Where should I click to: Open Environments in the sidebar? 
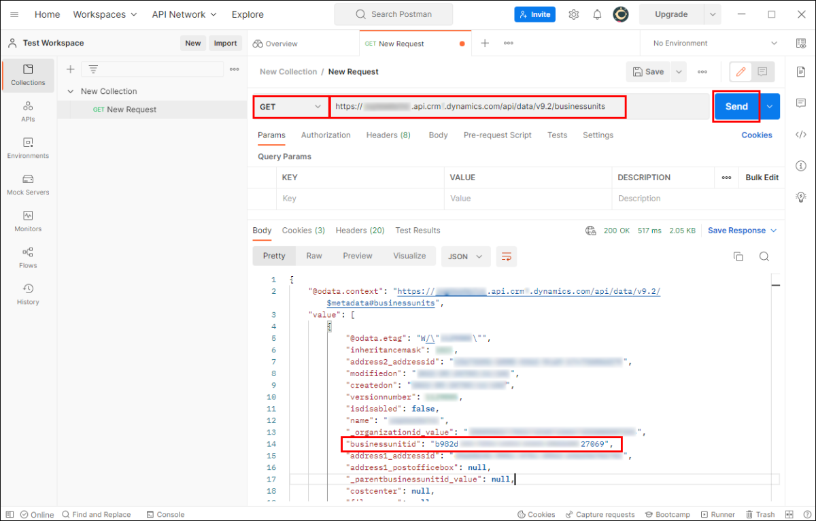(x=28, y=148)
